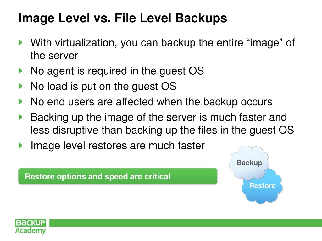Click the bullet arrow before "No agent is required"

(21, 71)
